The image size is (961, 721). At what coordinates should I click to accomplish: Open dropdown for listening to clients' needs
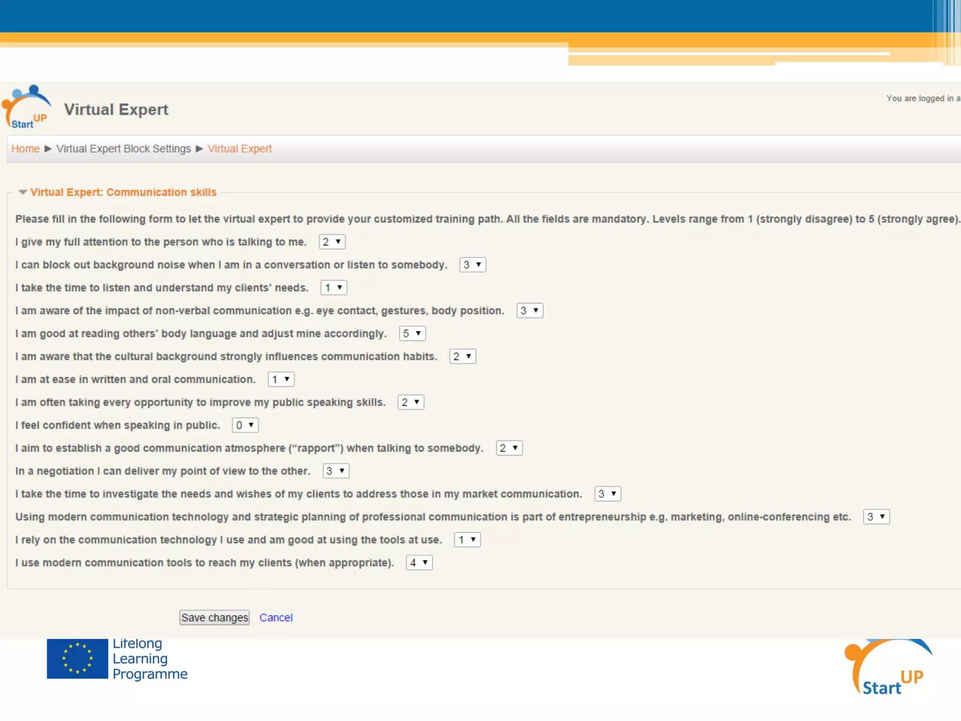click(x=333, y=288)
